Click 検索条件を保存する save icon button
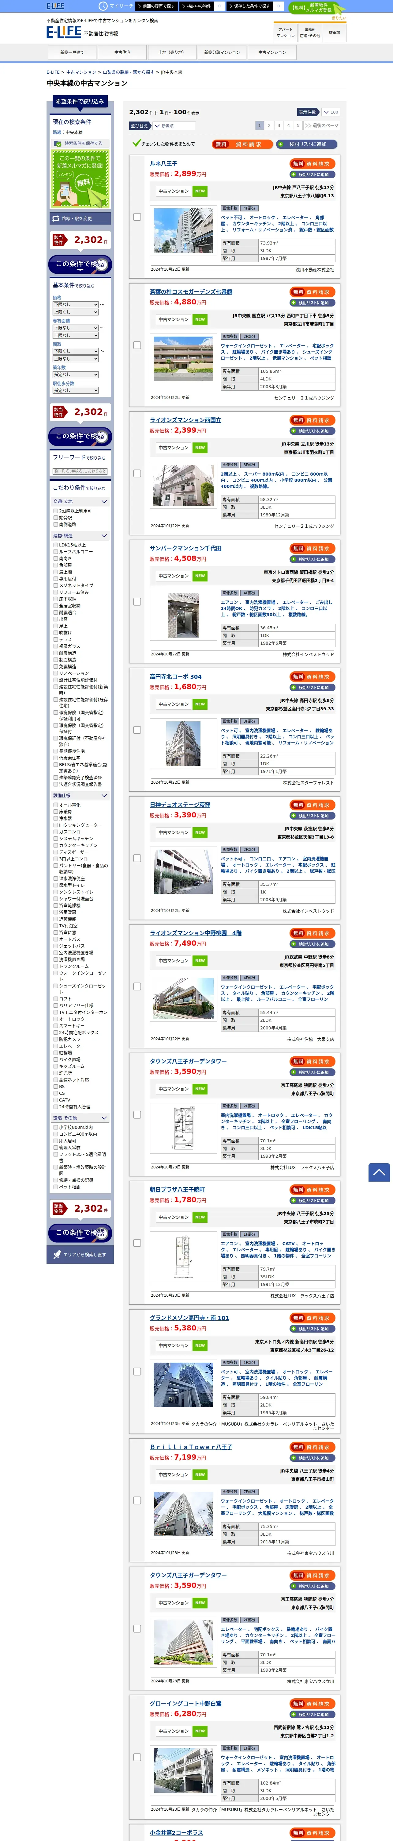 click(x=80, y=143)
